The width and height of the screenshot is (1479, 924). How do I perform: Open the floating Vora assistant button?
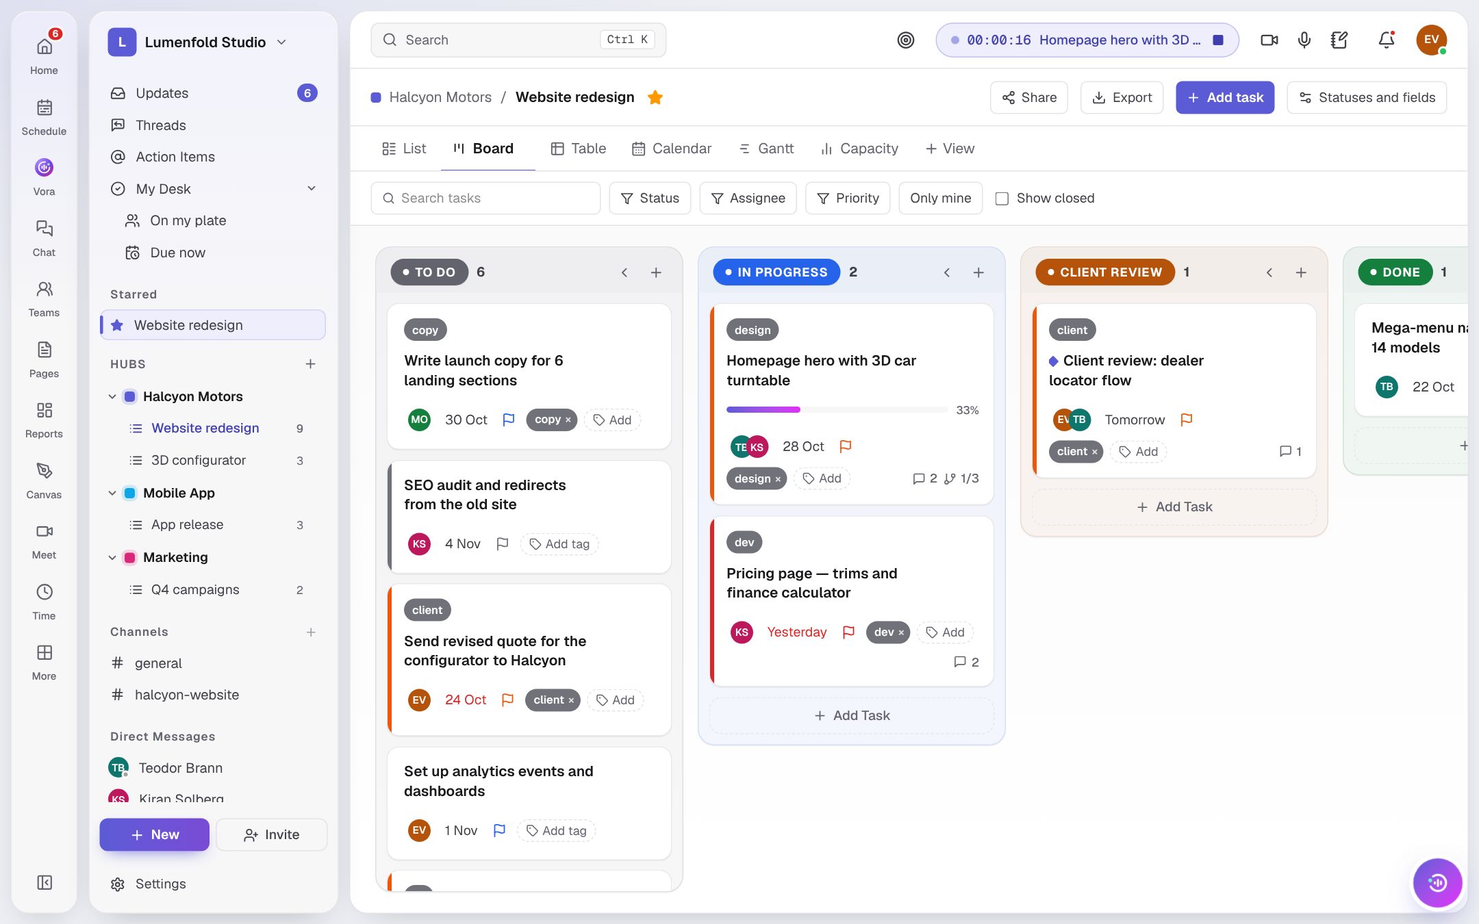point(1437,883)
